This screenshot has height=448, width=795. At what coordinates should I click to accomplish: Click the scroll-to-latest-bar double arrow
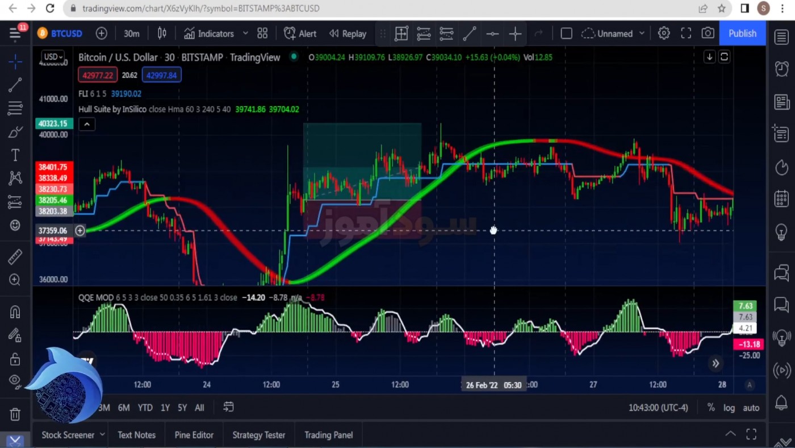(715, 363)
